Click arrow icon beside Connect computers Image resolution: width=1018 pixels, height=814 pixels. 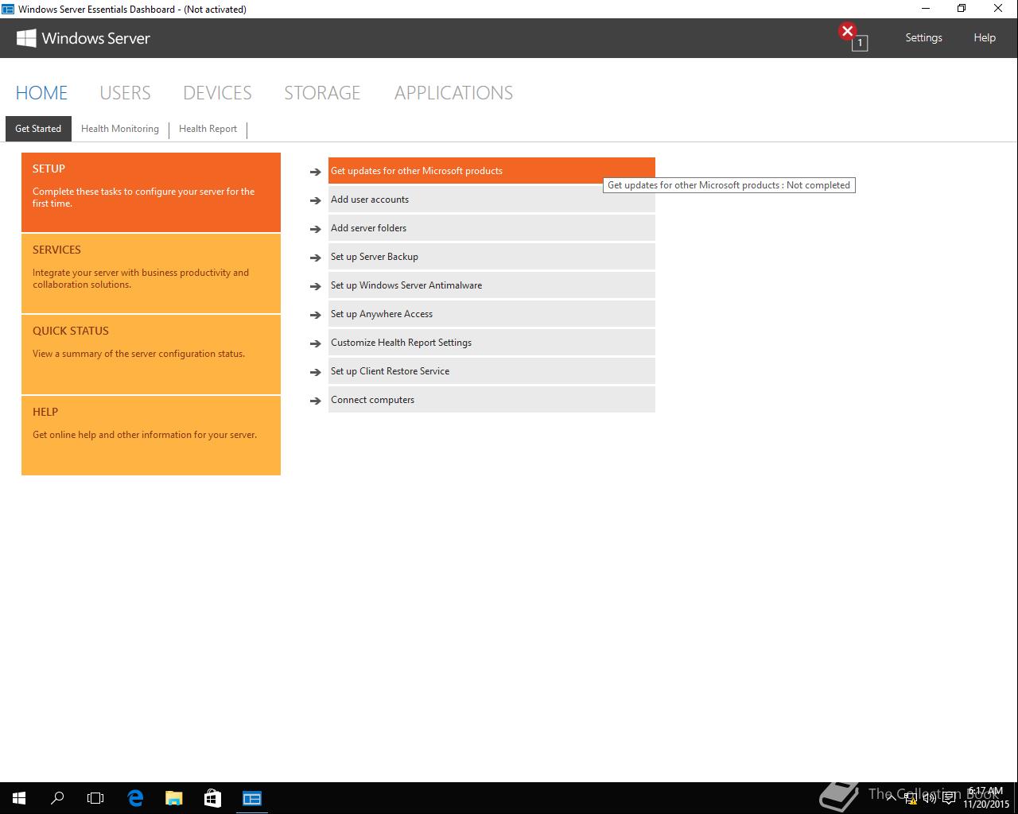click(316, 401)
